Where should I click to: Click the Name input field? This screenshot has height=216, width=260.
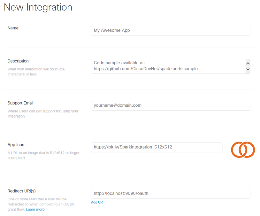click(171, 31)
